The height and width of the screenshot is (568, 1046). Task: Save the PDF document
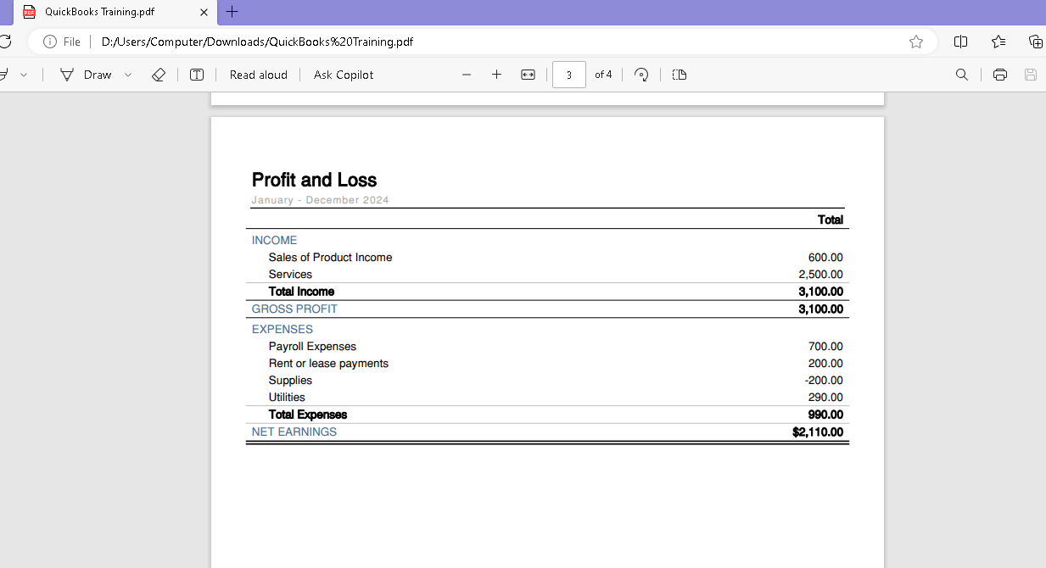pyautogui.click(x=1031, y=75)
